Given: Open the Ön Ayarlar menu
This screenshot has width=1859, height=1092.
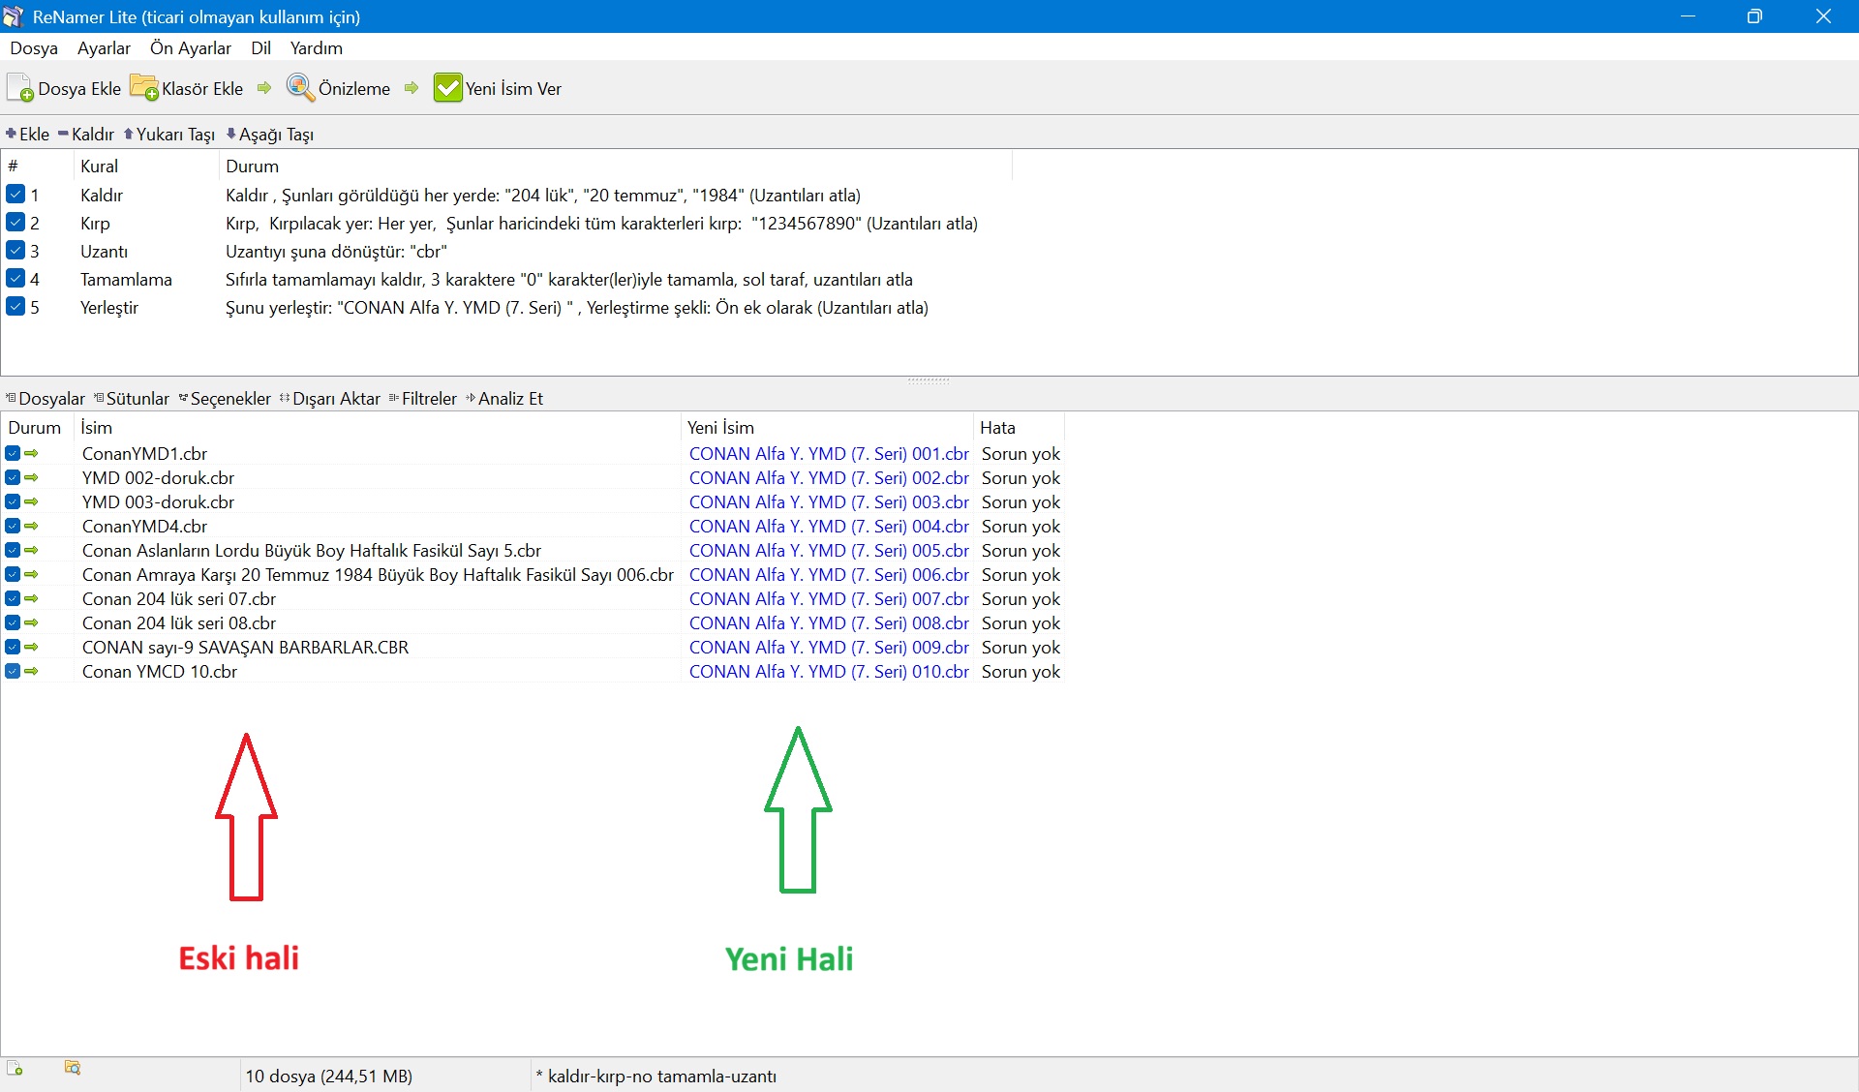Looking at the screenshot, I should tap(191, 47).
